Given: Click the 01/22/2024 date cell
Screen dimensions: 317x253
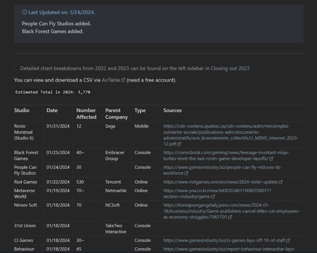Looking at the screenshot, I should coord(58,182).
